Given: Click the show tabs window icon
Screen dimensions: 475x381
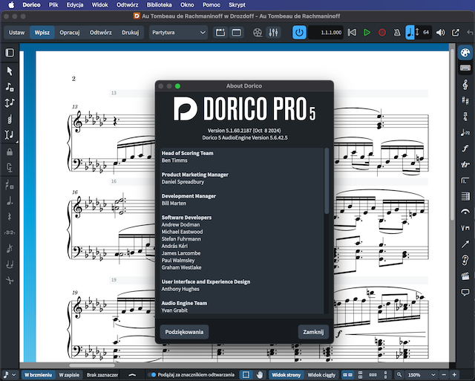Looking at the screenshot, I should 236,33.
